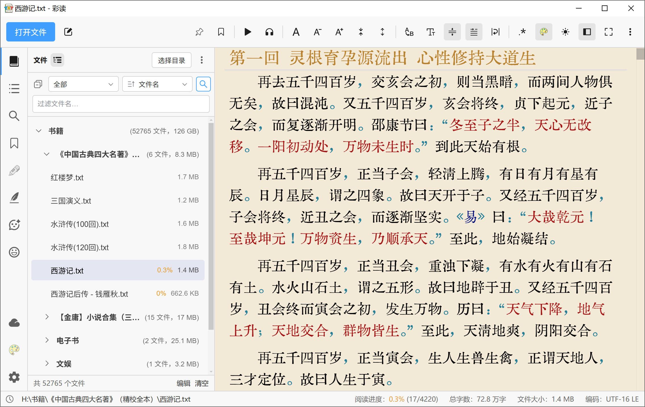Open 红楼梦.txt from the file list
This screenshot has width=645, height=407.
118,177
